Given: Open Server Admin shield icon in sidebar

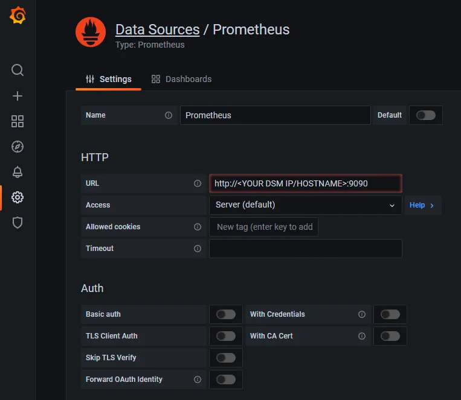Looking at the screenshot, I should (x=18, y=223).
